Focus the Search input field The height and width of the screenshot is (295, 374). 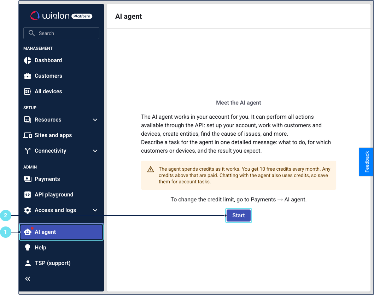(61, 33)
